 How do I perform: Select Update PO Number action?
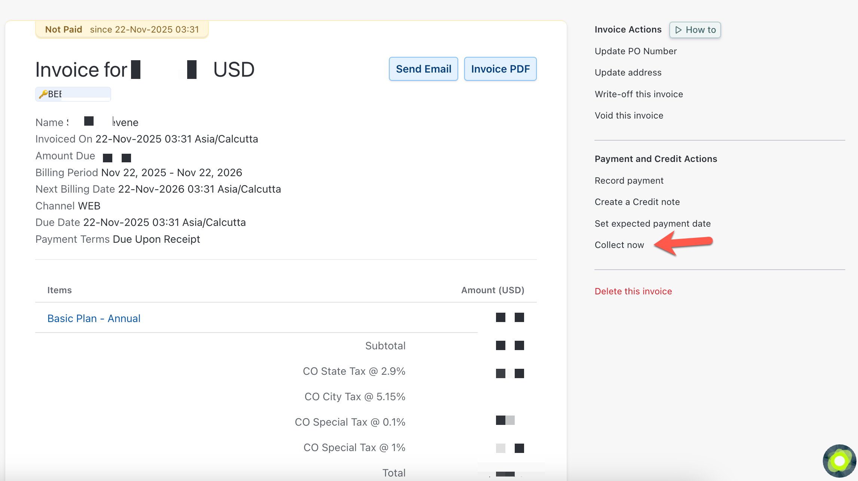click(636, 51)
